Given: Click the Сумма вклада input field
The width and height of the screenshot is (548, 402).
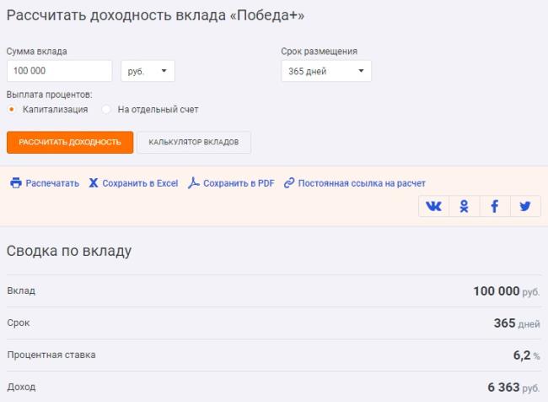Looking at the screenshot, I should click(x=59, y=71).
